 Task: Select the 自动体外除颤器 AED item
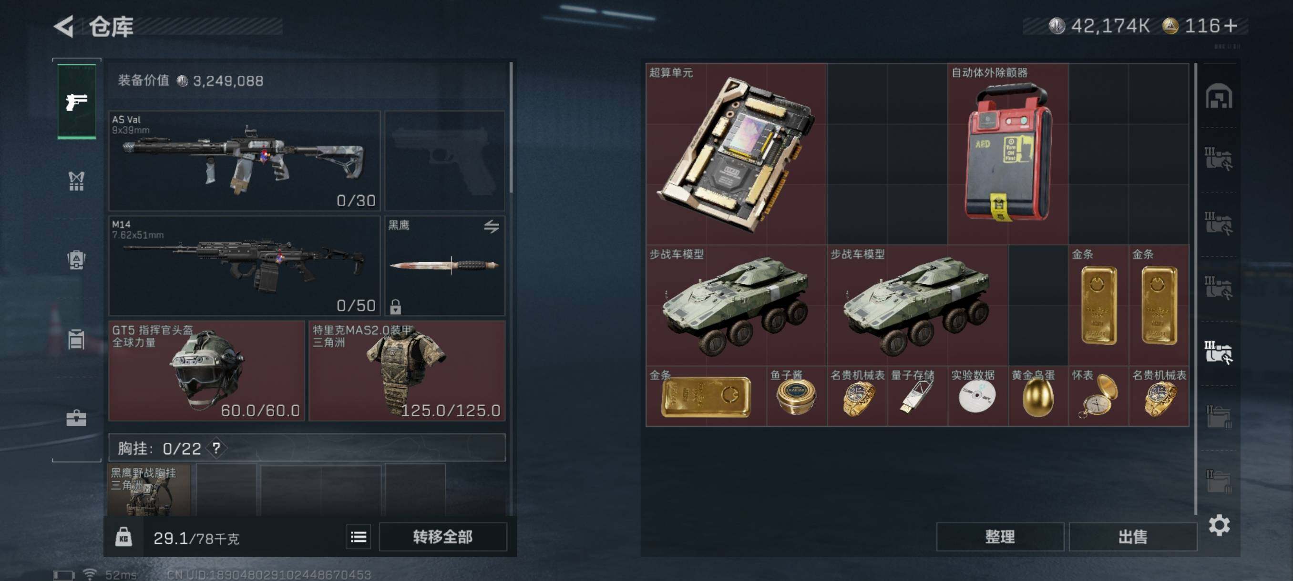[1008, 154]
